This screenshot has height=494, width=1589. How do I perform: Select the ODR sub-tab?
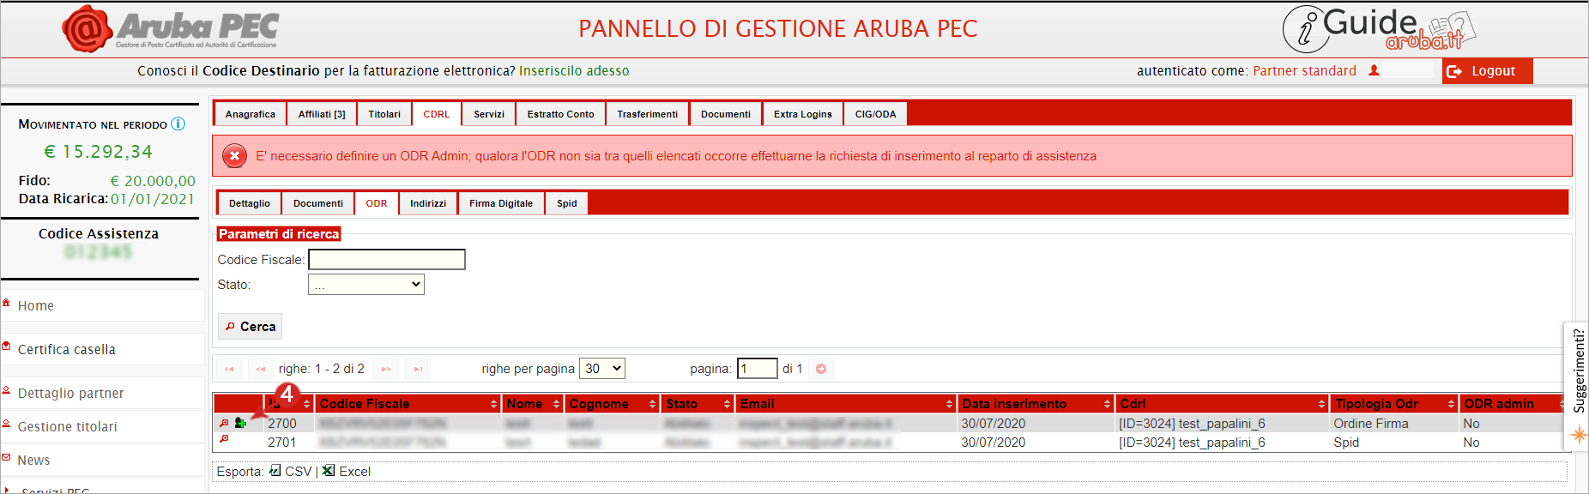coord(377,203)
